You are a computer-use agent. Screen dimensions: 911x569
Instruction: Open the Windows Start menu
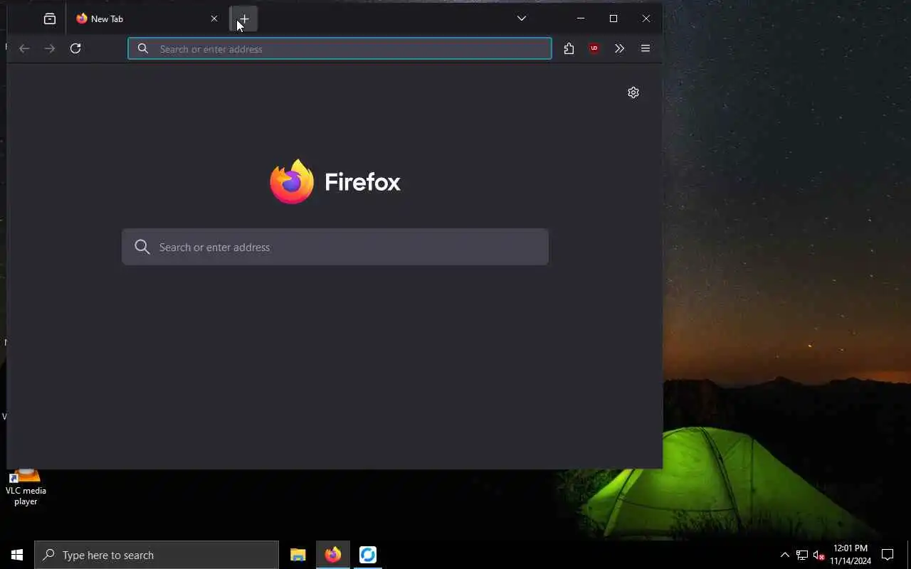(17, 555)
